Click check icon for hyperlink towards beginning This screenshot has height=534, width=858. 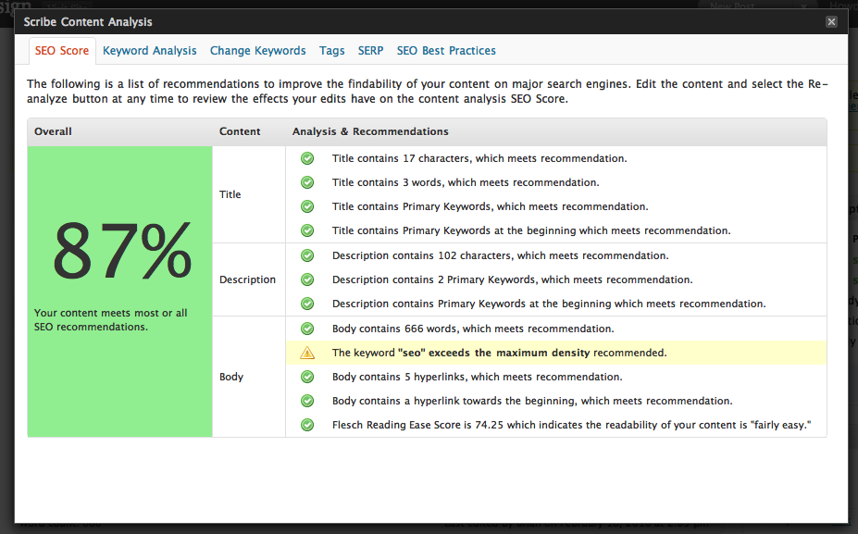307,401
